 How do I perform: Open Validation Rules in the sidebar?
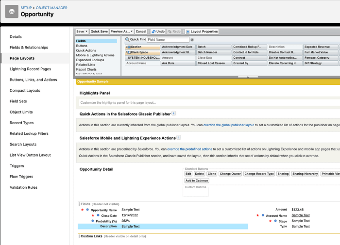point(24,187)
